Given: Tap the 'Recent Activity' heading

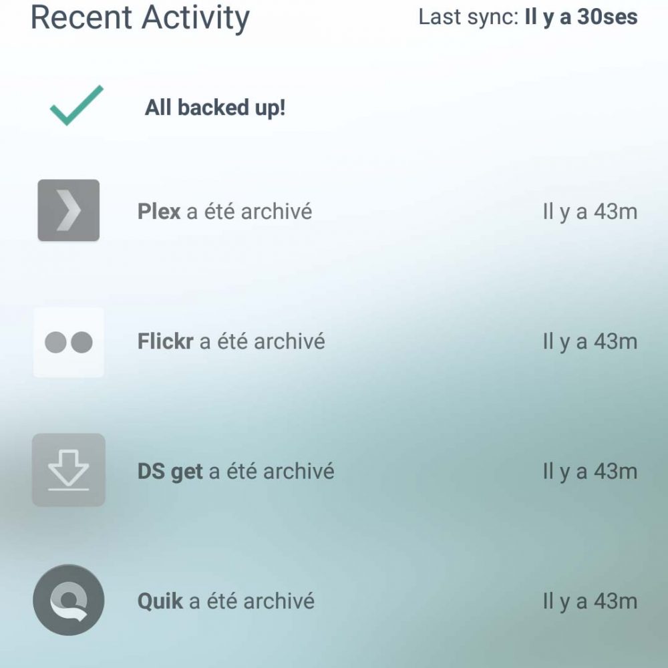Looking at the screenshot, I should (x=140, y=18).
